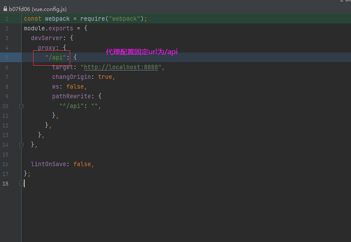
Task: Click the false value after ws
Action: (75, 86)
